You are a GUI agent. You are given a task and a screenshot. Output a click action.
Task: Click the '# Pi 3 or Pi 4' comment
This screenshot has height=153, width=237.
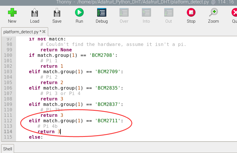[60, 93]
